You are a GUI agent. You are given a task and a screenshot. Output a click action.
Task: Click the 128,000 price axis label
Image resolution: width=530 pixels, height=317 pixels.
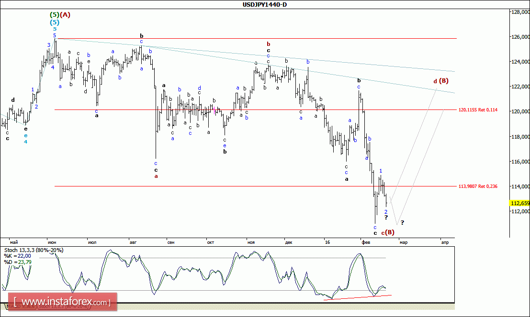519,12
